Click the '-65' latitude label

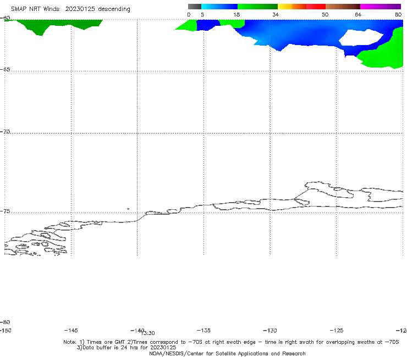[5, 70]
